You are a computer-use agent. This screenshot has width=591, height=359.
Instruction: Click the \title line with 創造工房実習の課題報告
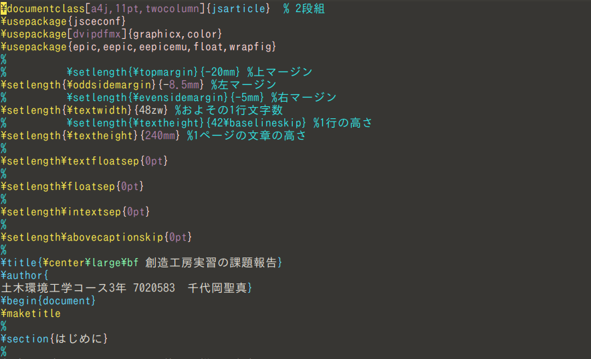(142, 263)
